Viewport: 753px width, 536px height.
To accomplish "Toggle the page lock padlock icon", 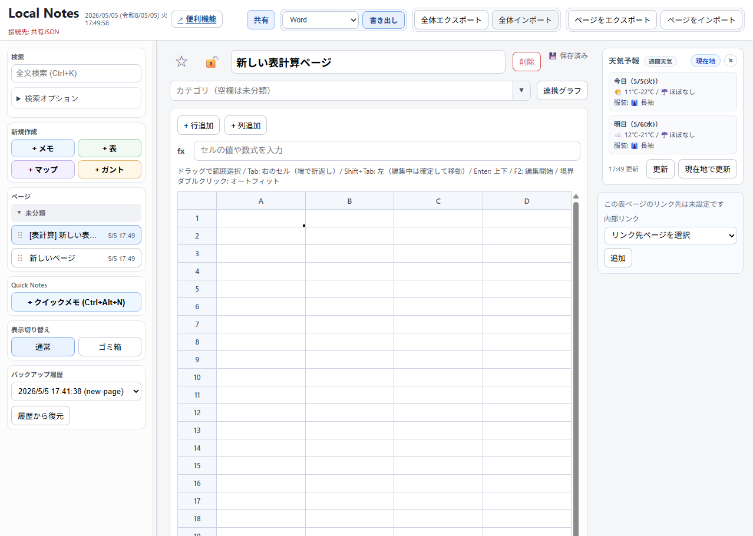I will point(212,62).
